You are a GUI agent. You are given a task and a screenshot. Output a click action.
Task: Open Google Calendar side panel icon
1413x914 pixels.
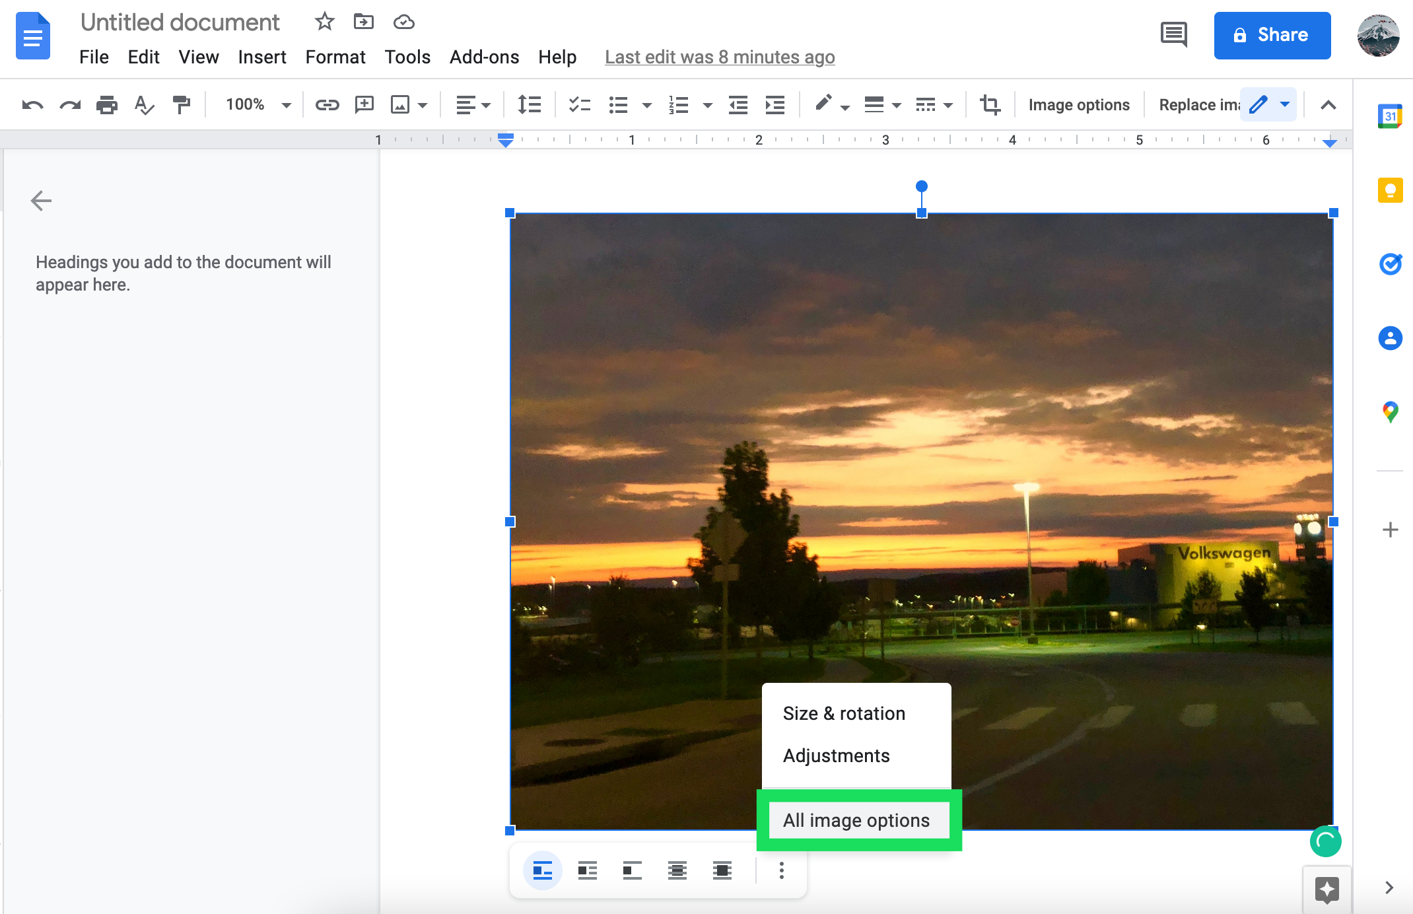(x=1390, y=116)
